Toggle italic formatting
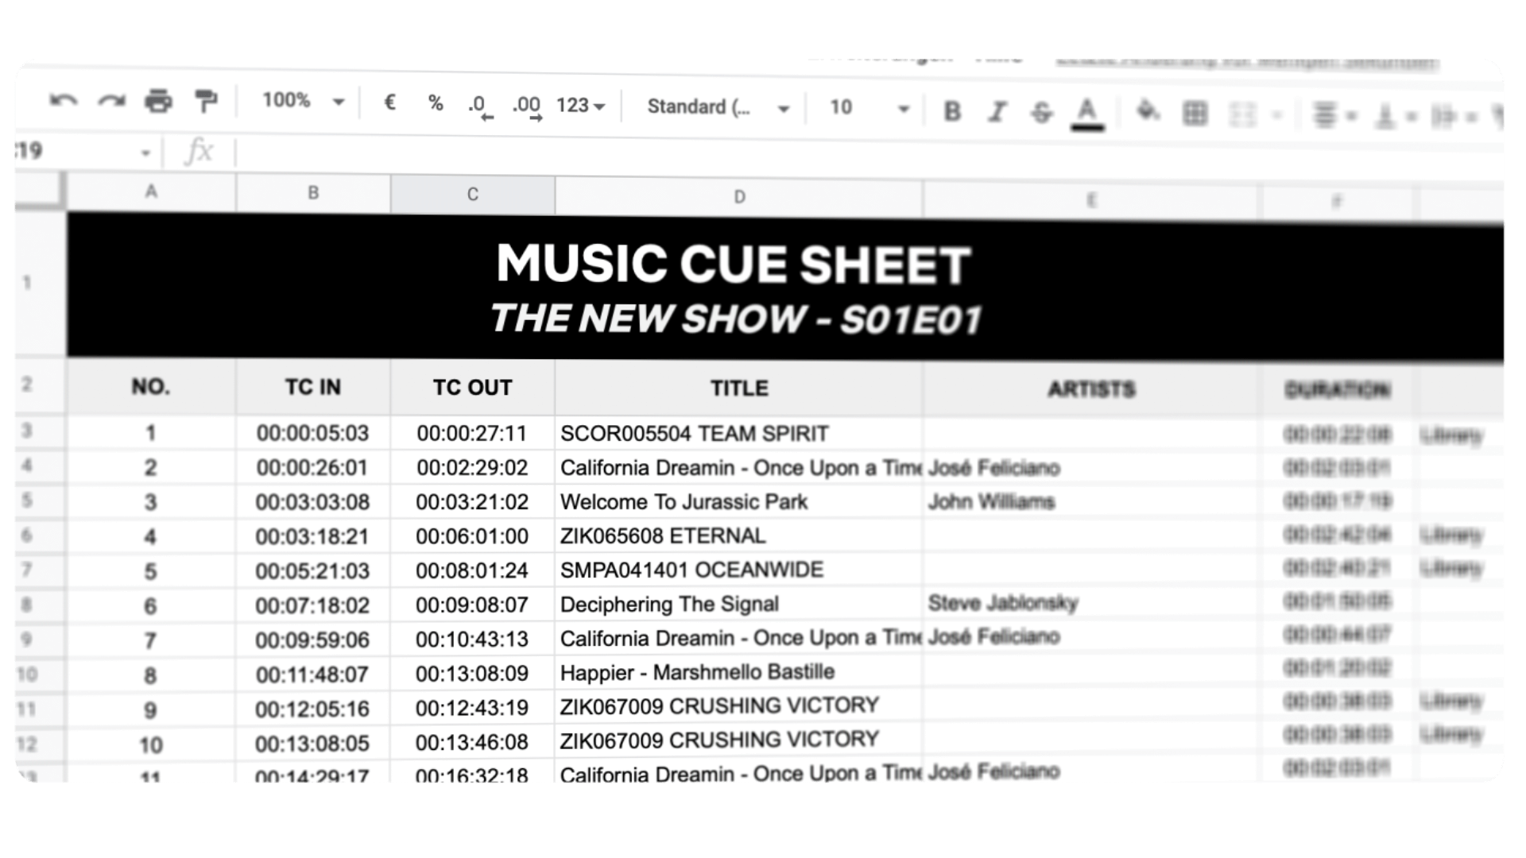The width and height of the screenshot is (1526, 858). tap(997, 112)
